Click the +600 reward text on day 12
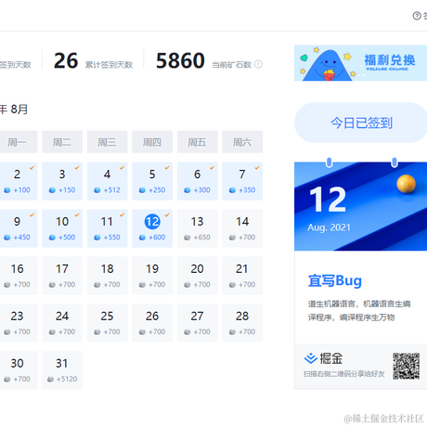The width and height of the screenshot is (427, 427). pyautogui.click(x=157, y=238)
